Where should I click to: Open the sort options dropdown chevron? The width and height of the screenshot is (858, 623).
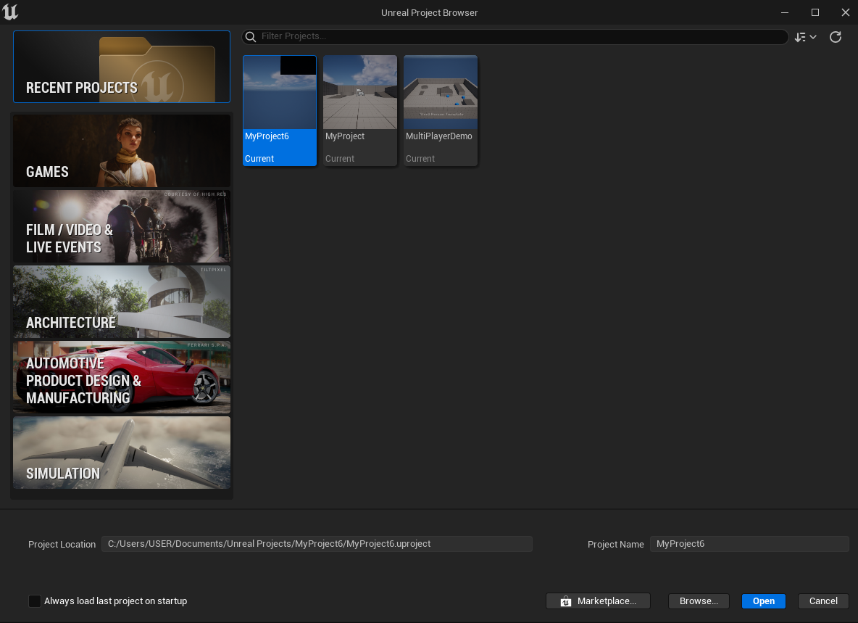click(x=812, y=36)
